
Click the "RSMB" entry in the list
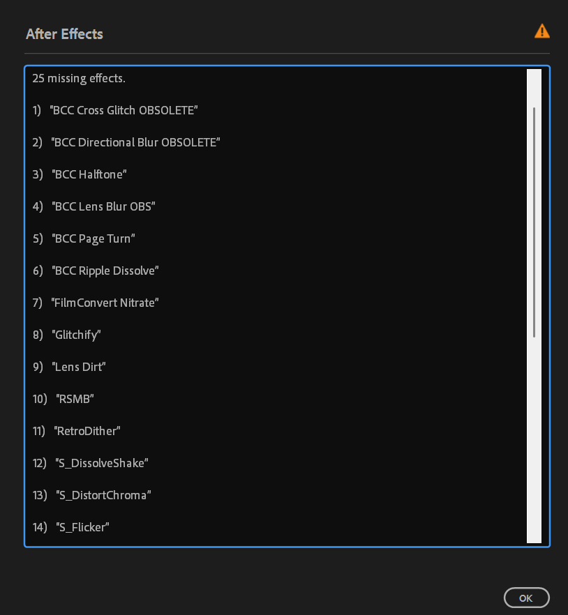coord(75,399)
